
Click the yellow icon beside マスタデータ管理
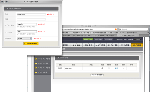36,68
